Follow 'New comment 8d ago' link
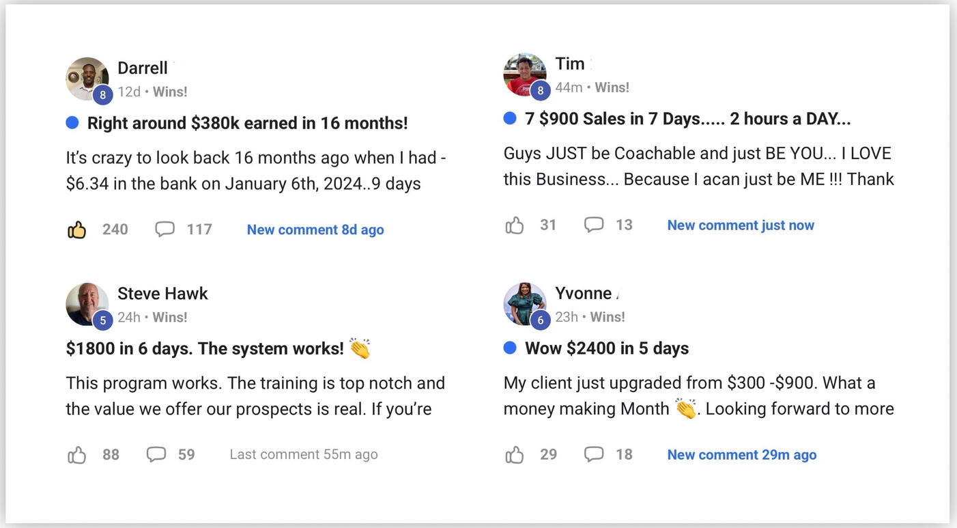 (x=315, y=230)
